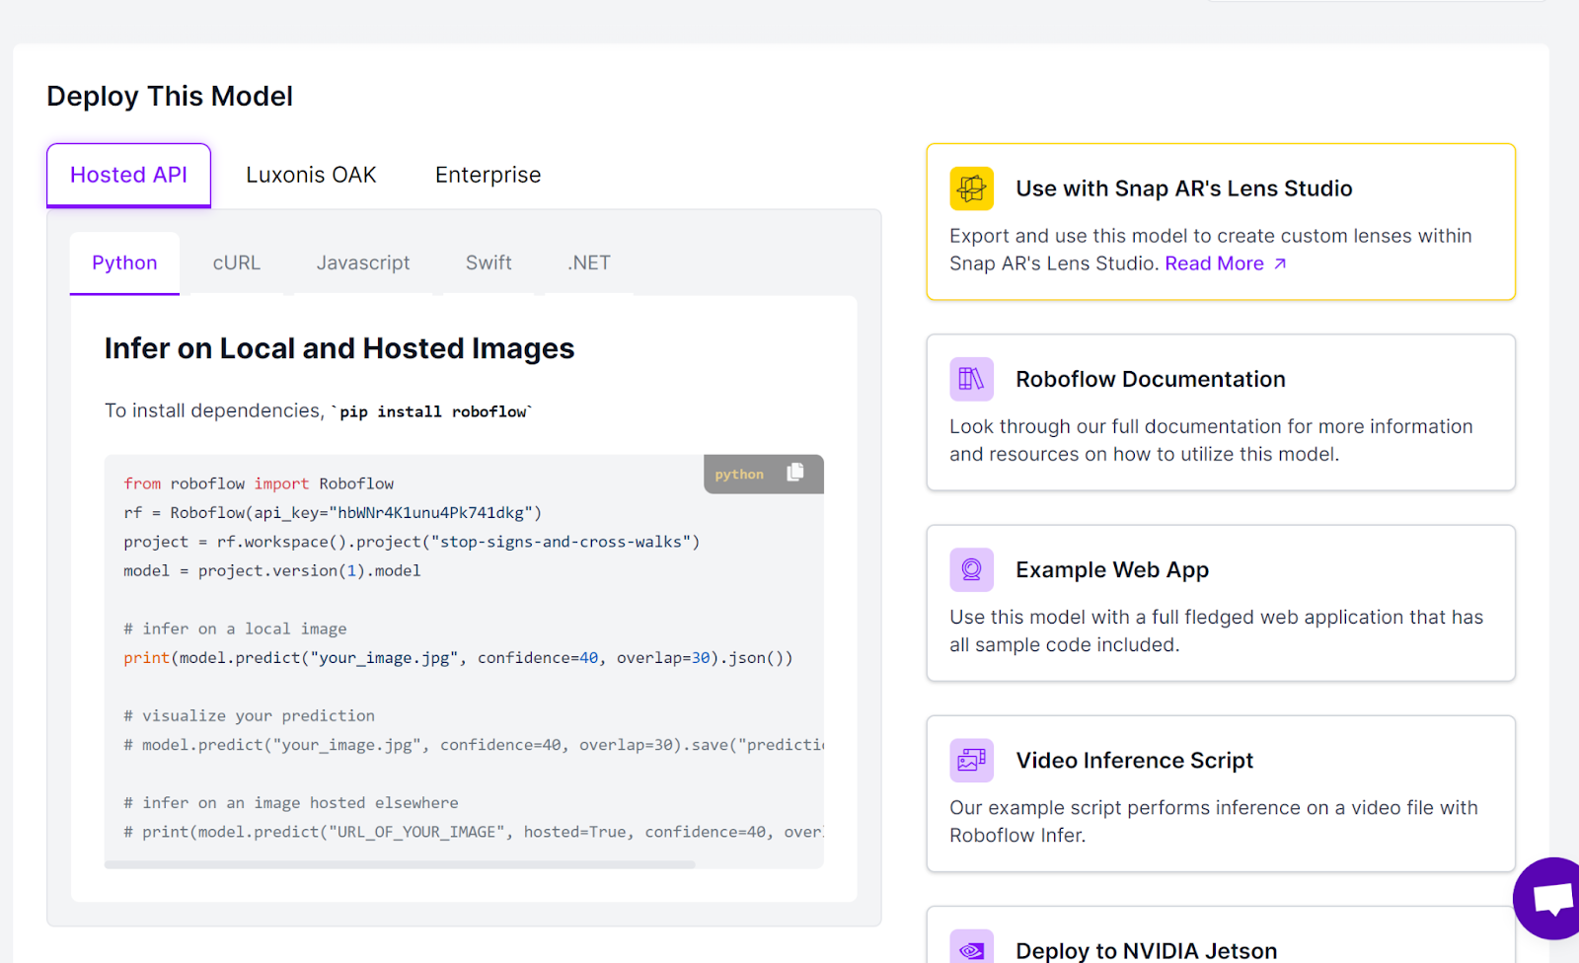Screen dimensions: 1579x963
Task: Click the commented .save("predicti… code line
Action: tap(474, 745)
